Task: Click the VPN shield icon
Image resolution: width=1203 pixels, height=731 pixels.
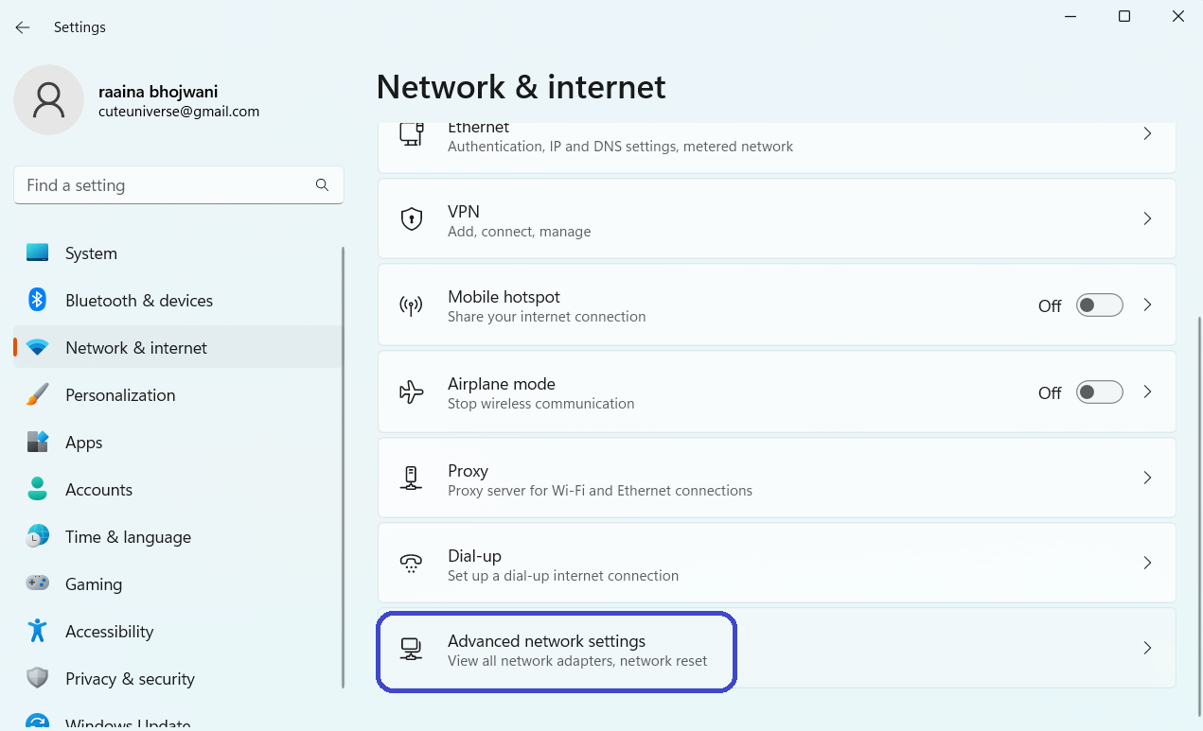Action: [x=411, y=219]
